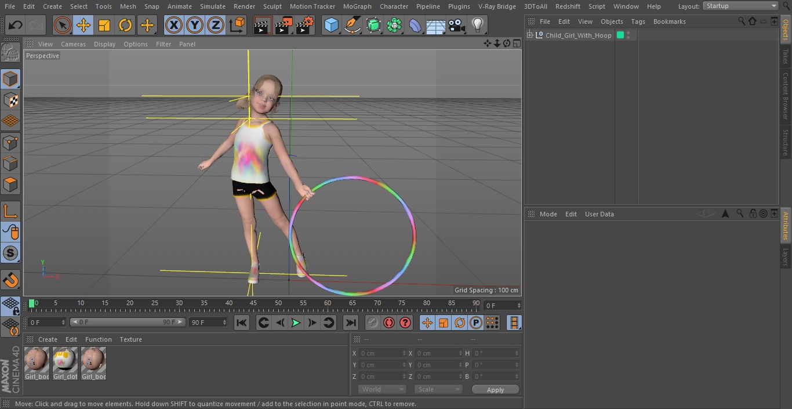Screen dimensions: 792x409
Task: Open the viewport Cameras menu
Action: (x=73, y=44)
